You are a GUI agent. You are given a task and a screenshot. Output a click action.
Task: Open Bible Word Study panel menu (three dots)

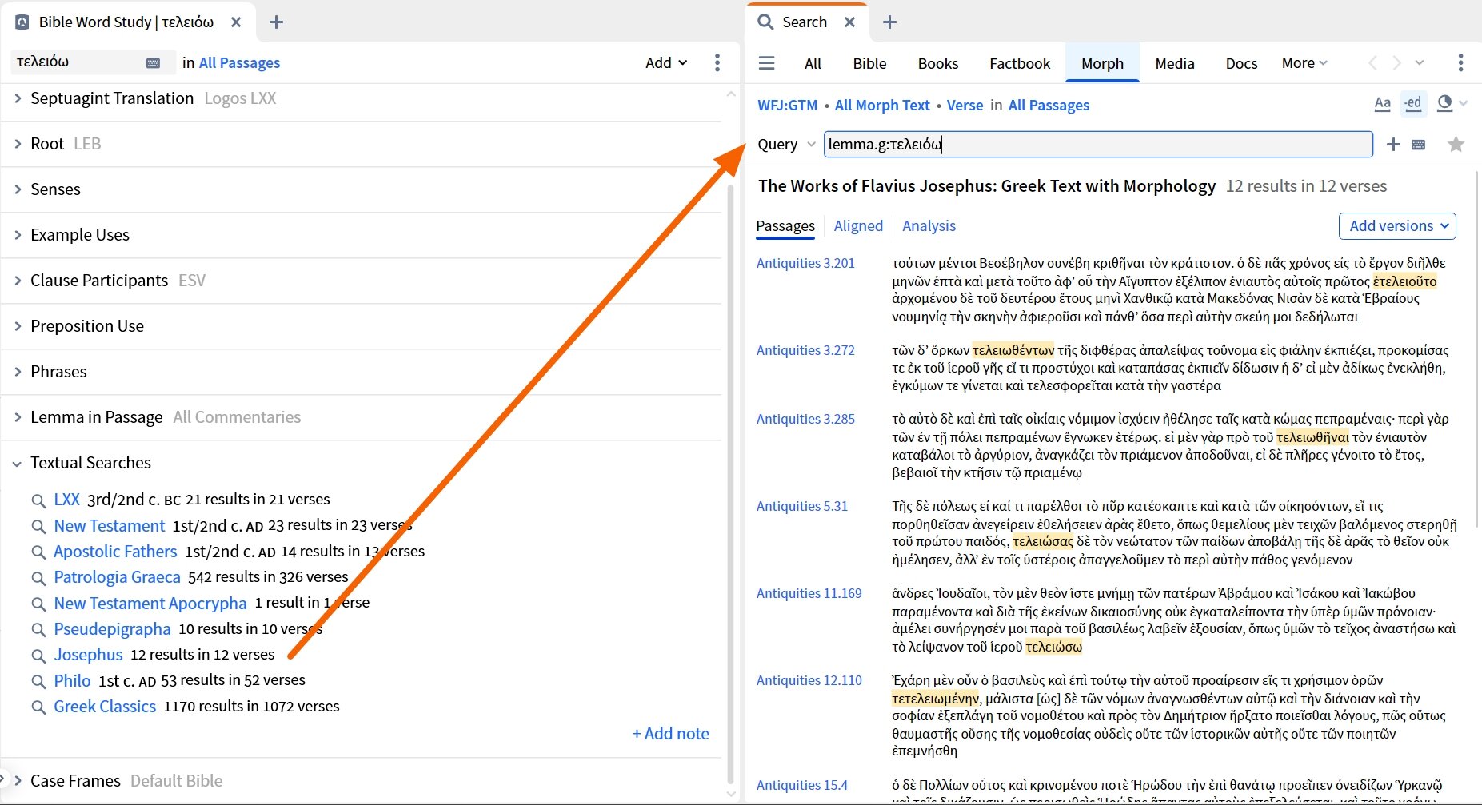point(717,62)
